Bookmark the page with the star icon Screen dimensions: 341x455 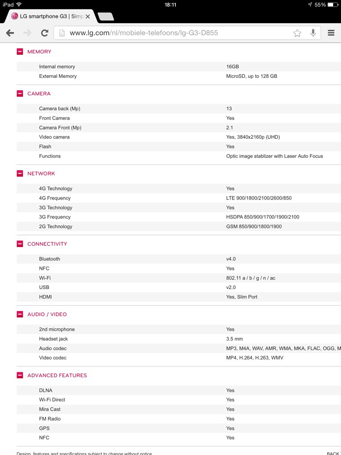297,33
